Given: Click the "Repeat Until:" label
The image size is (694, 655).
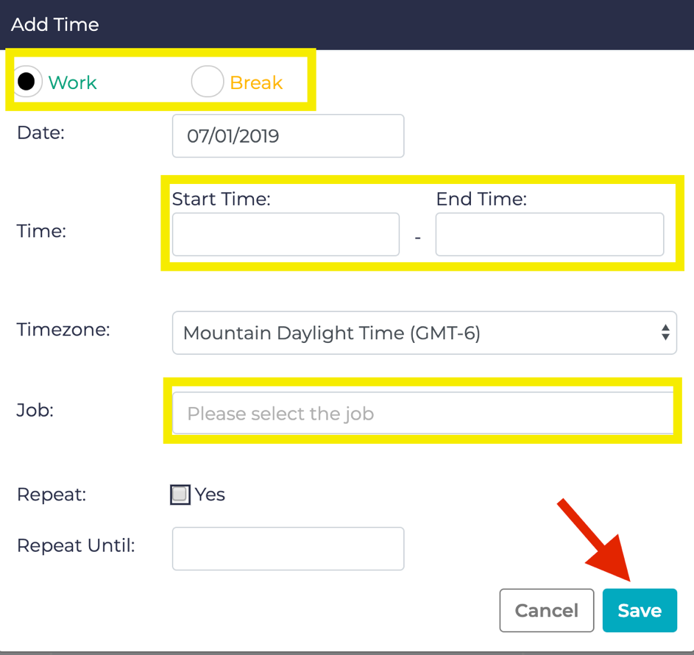Looking at the screenshot, I should tap(76, 545).
